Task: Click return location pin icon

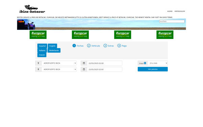Action: coord(38,69)
